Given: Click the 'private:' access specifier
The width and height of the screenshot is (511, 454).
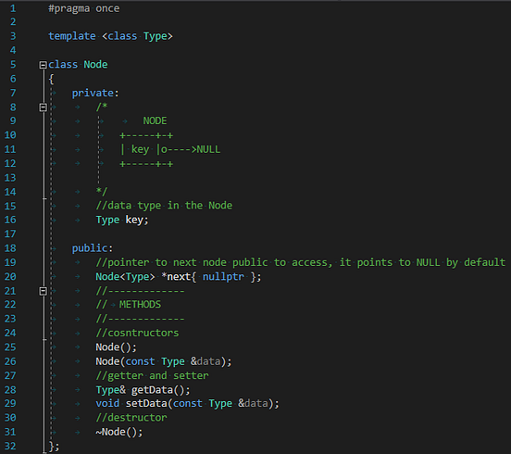Looking at the screenshot, I should click(95, 93).
